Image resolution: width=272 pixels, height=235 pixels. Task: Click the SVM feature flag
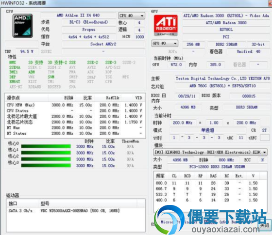[51, 77]
